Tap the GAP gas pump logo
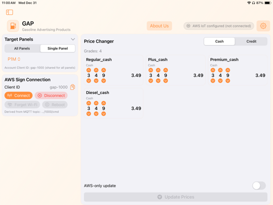Image resolution: width=273 pixels, height=205 pixels. (x=13, y=26)
